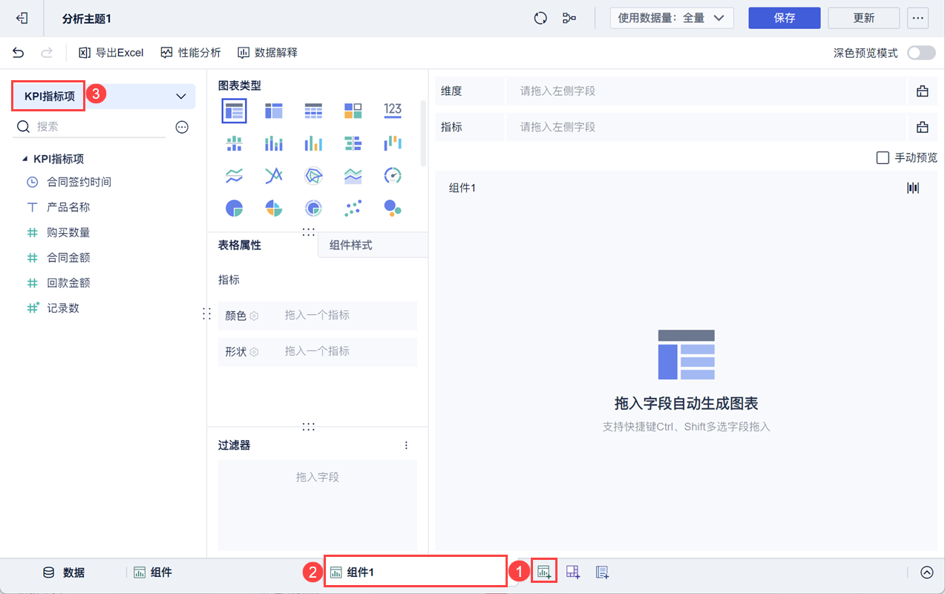Select the stacked column chart type
This screenshot has height=594, width=945.
point(274,143)
